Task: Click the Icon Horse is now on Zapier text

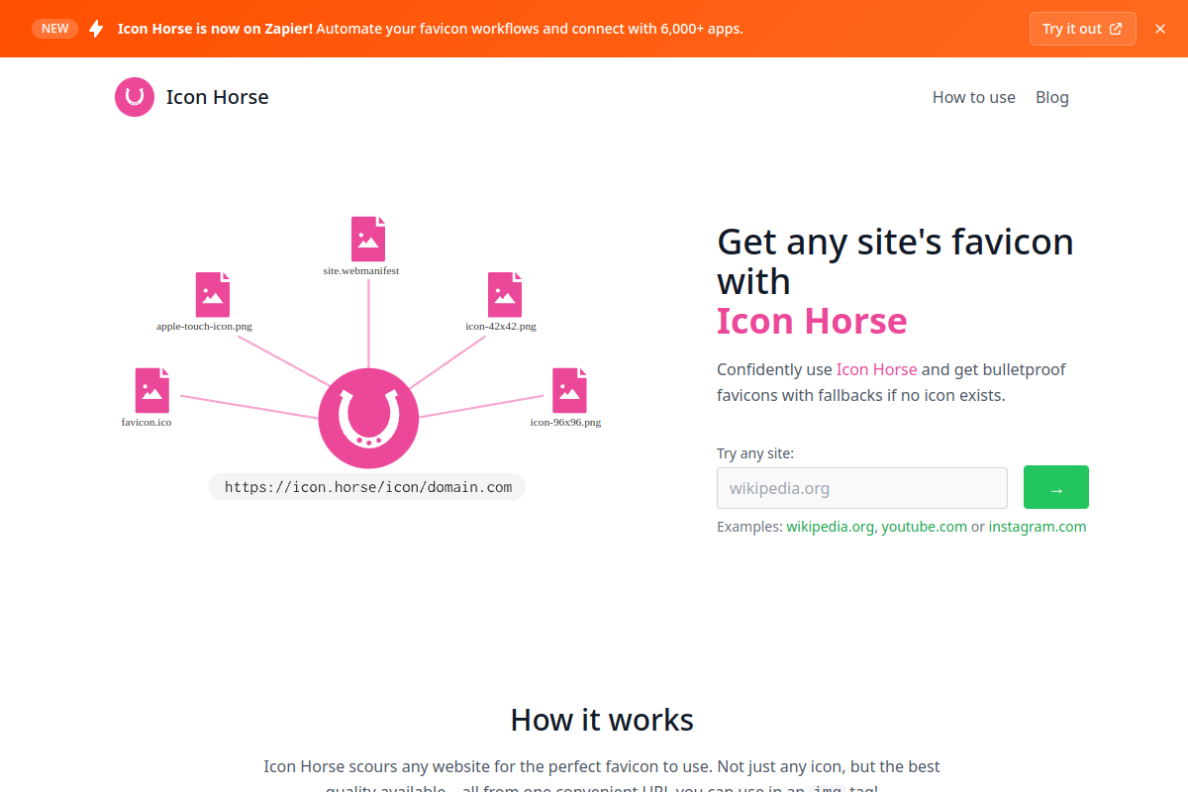Action: point(215,29)
